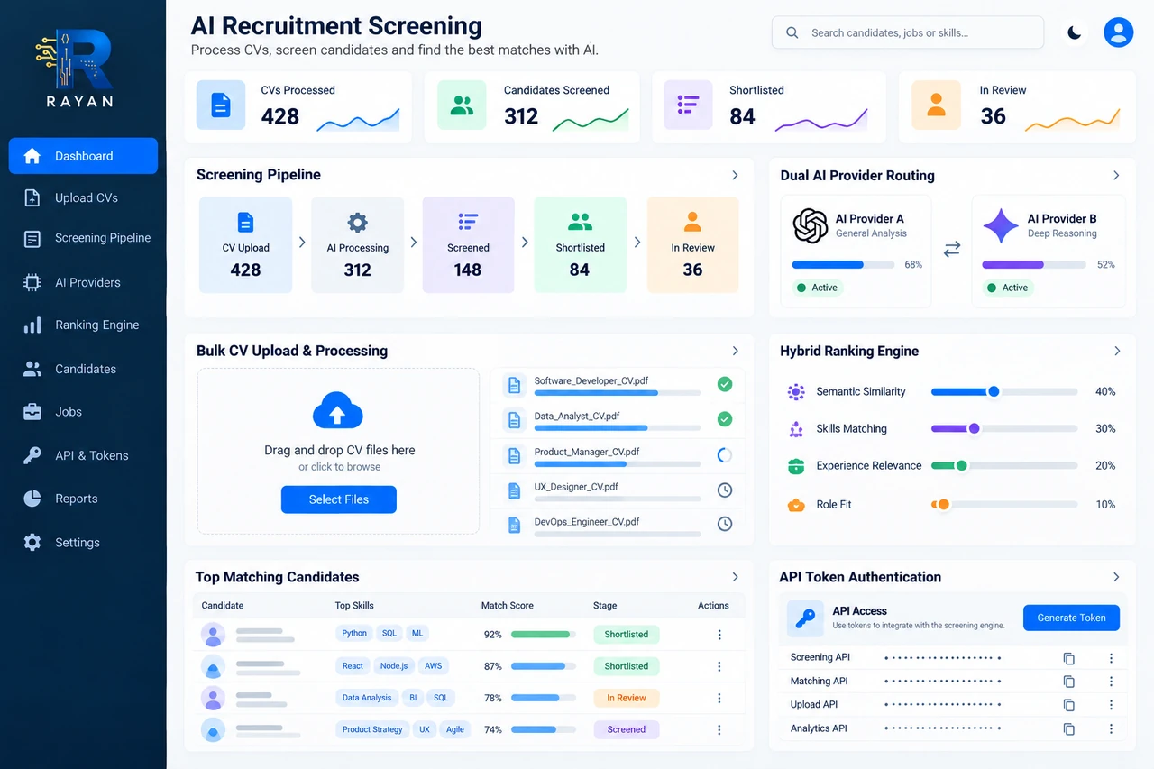Click the search candidates, jobs or skills field
The width and height of the screenshot is (1154, 769).
[908, 32]
